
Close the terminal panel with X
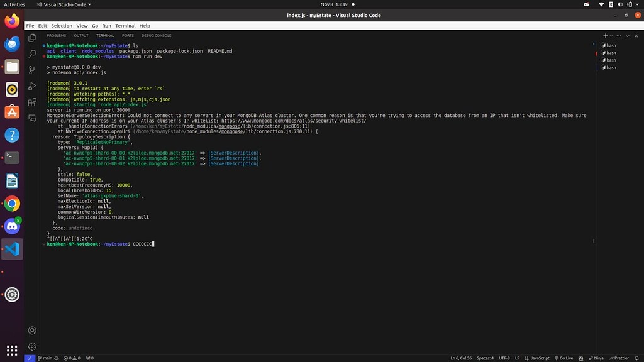pos(636,36)
